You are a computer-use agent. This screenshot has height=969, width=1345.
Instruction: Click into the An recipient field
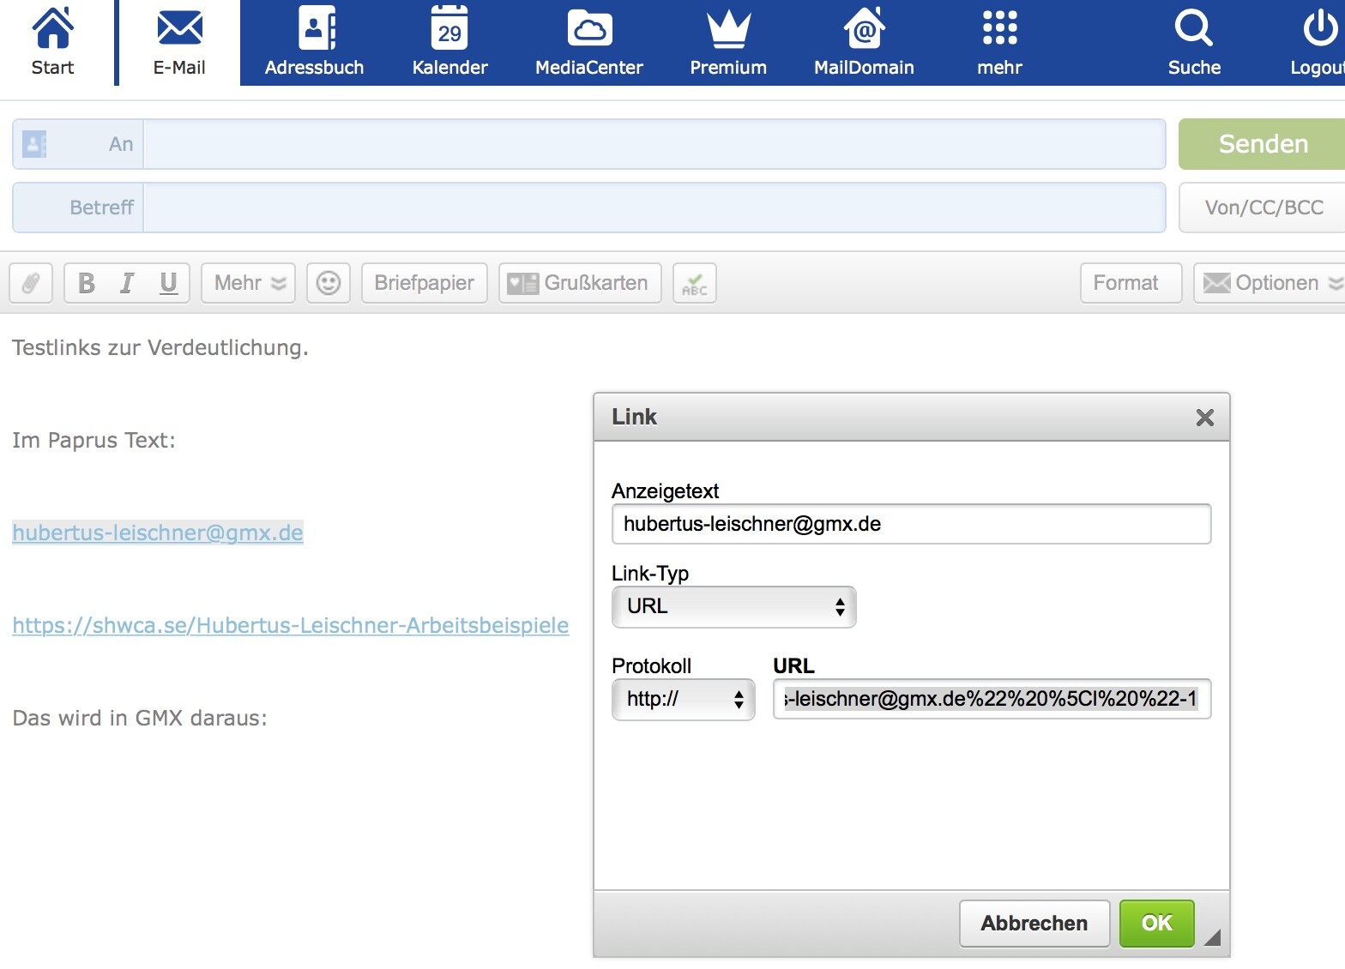(x=654, y=144)
